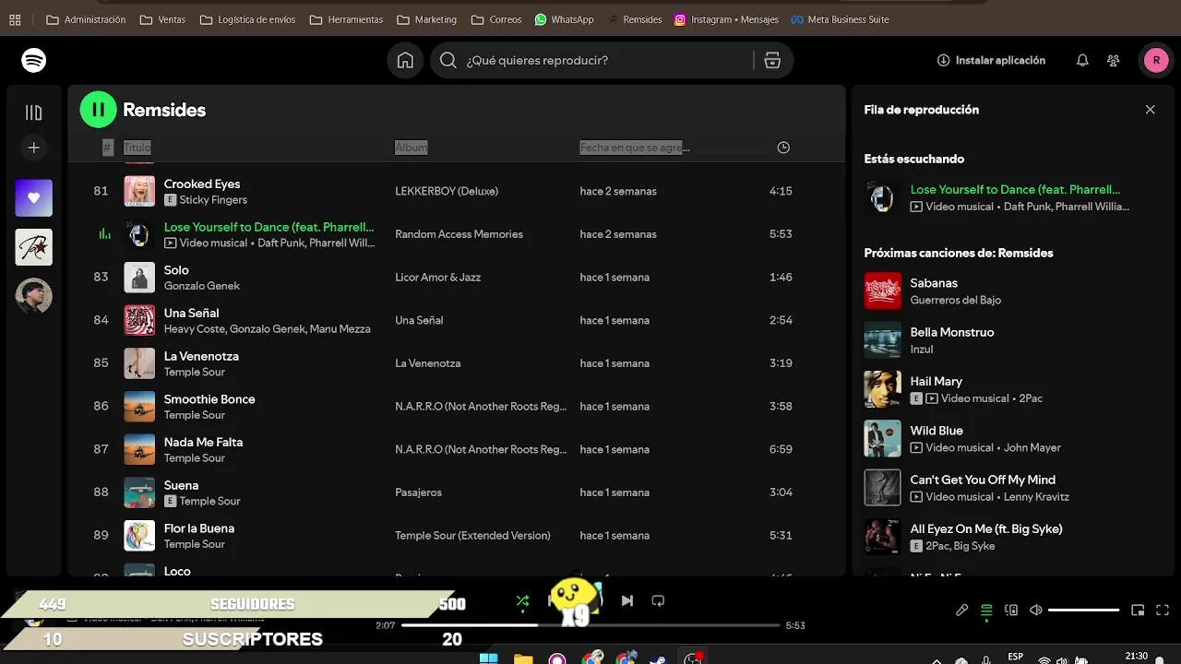
Task: Open lyrics microphone icon
Action: 961,611
